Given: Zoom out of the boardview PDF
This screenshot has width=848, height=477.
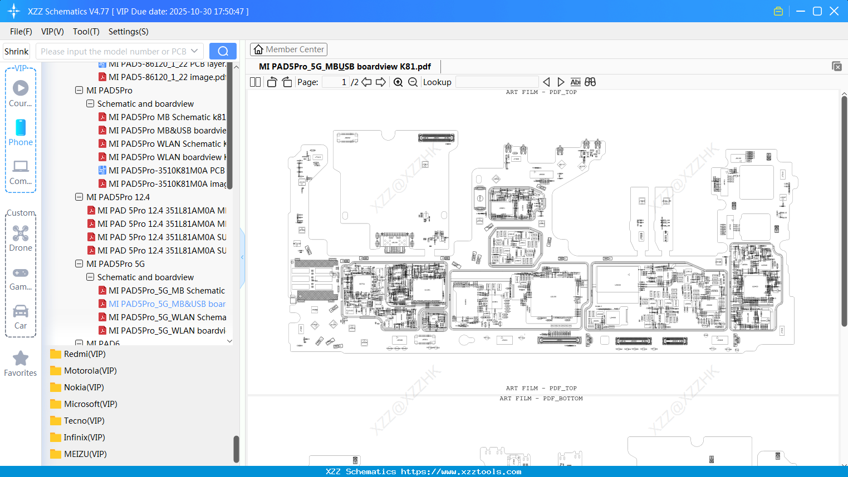Looking at the screenshot, I should [x=413, y=82].
